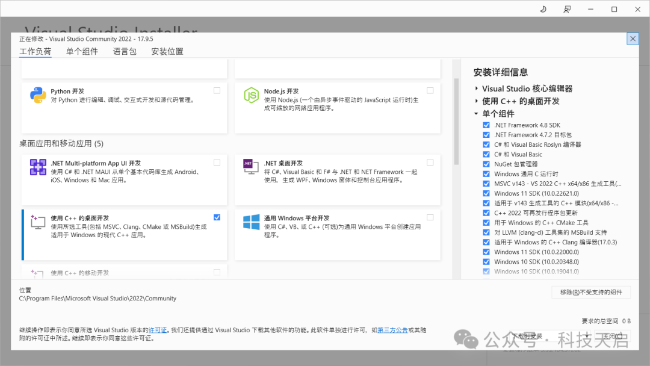Uncheck Windows 通用 C 运行时 component
650x366 pixels.
coord(486,174)
